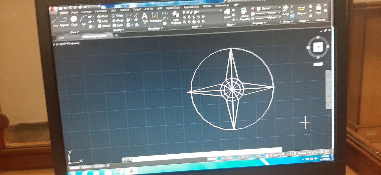Expand the Modify panel
The width and height of the screenshot is (381, 175).
coord(118,30)
